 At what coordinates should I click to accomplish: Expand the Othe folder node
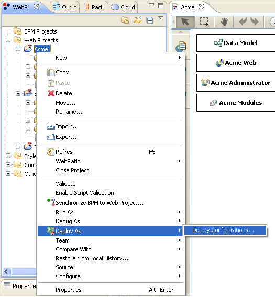point(8,174)
